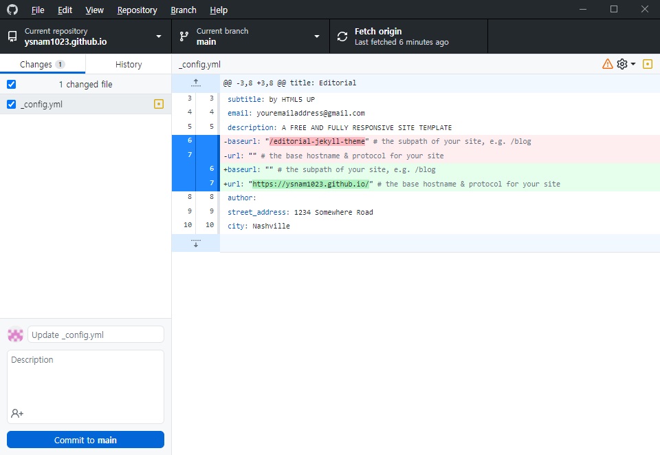Expand the diff downward below line 10
This screenshot has width=660, height=455.
pyautogui.click(x=195, y=243)
